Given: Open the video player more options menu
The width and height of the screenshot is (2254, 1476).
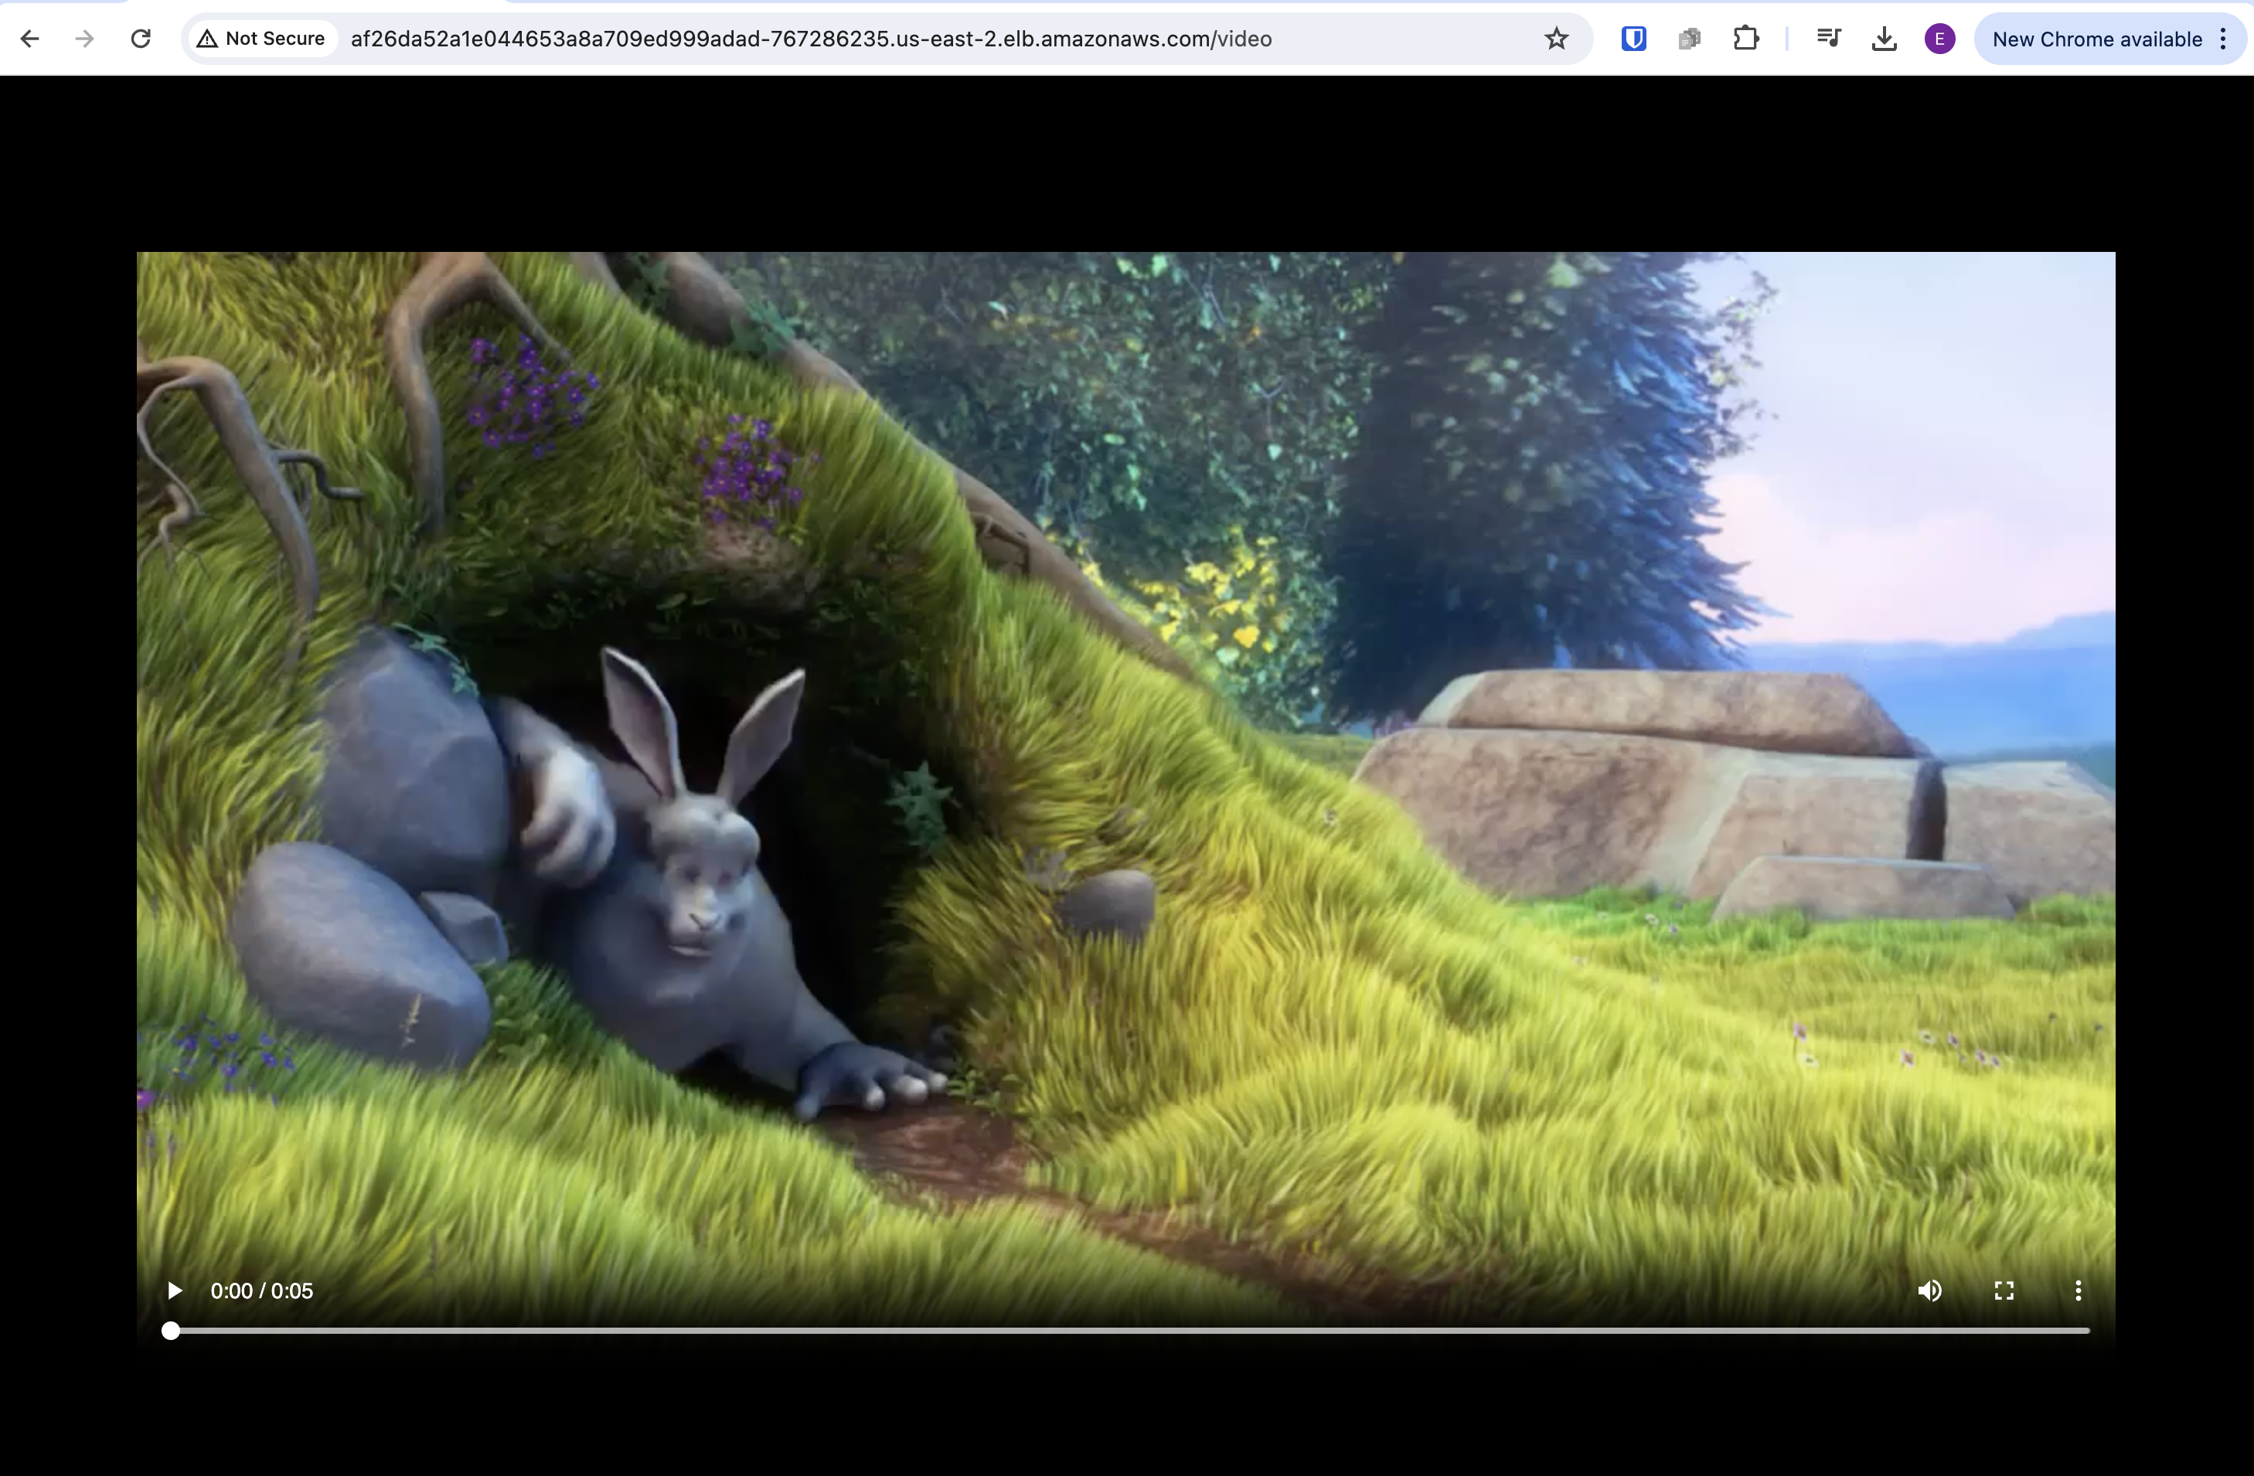Looking at the screenshot, I should pyautogui.click(x=2078, y=1291).
